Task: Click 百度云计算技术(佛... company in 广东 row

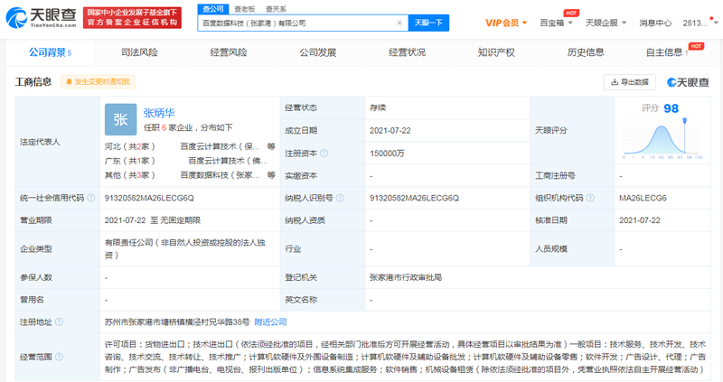Action: (x=228, y=161)
